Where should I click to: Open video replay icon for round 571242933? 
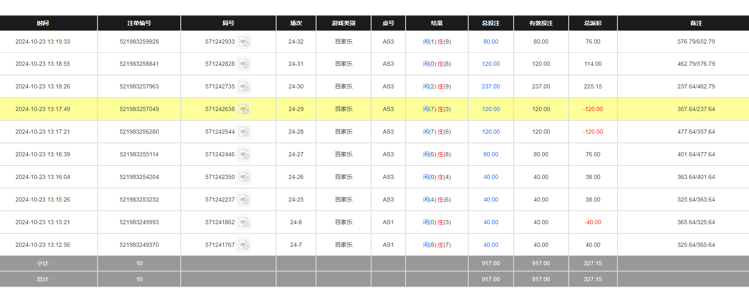[x=244, y=42]
